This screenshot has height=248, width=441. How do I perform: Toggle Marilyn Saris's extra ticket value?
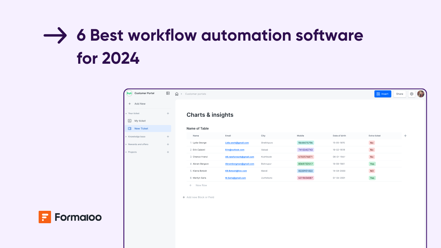tap(372, 178)
